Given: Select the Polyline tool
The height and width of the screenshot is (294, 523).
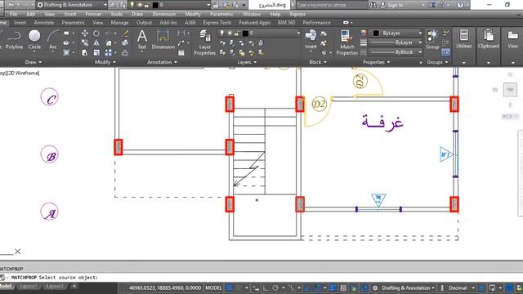Looking at the screenshot, I should 15,40.
